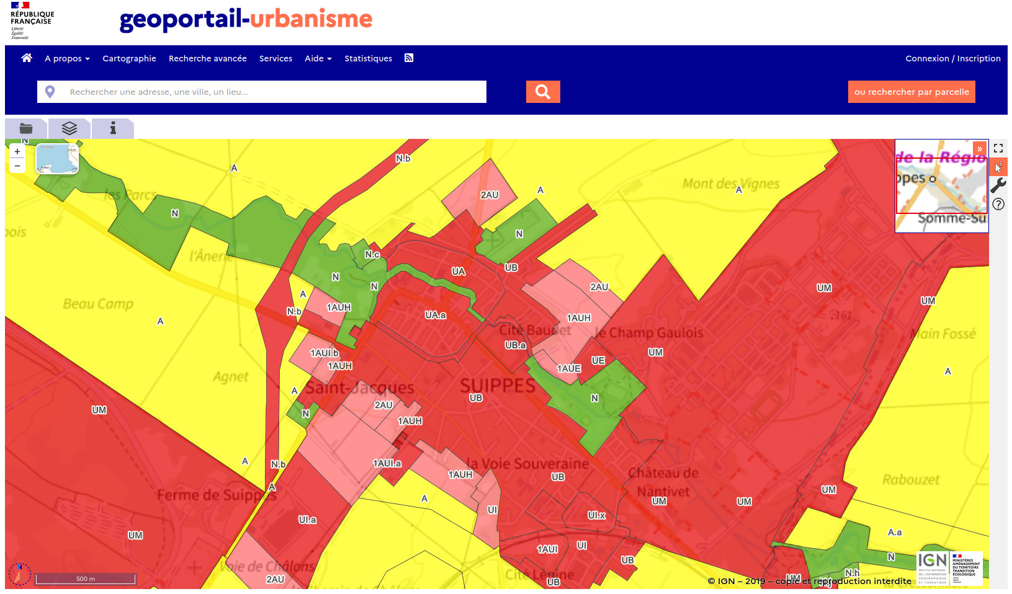
Task: Open the info panel tab
Action: [113, 128]
